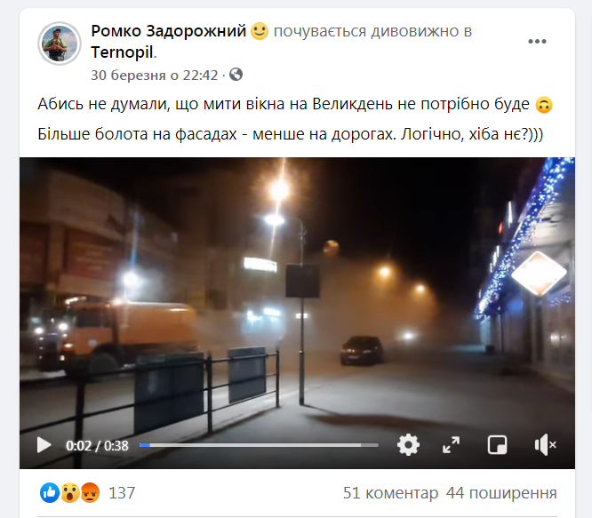View the 137 reactions list

[x=122, y=493]
